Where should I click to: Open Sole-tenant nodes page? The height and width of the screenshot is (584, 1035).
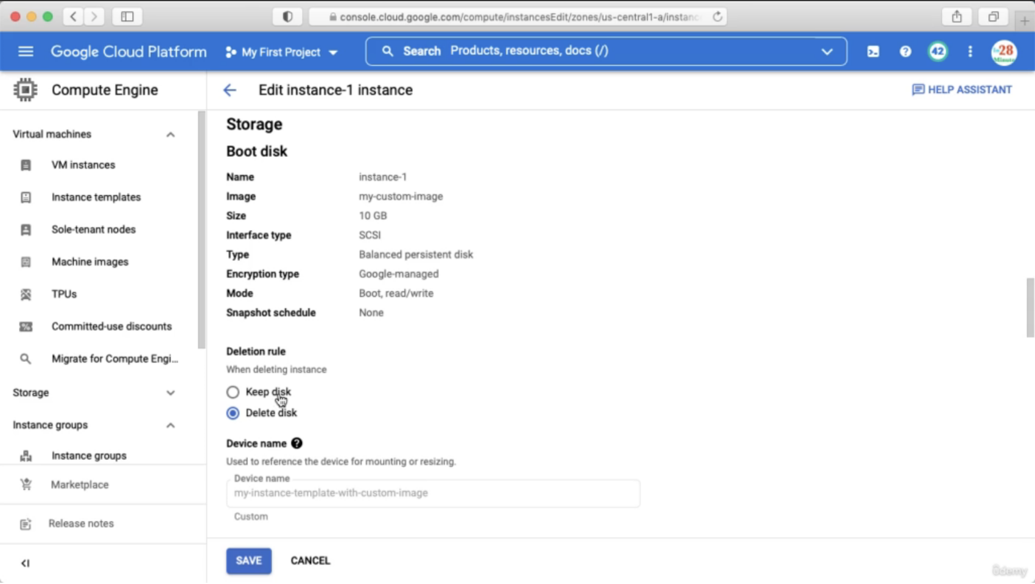point(94,229)
